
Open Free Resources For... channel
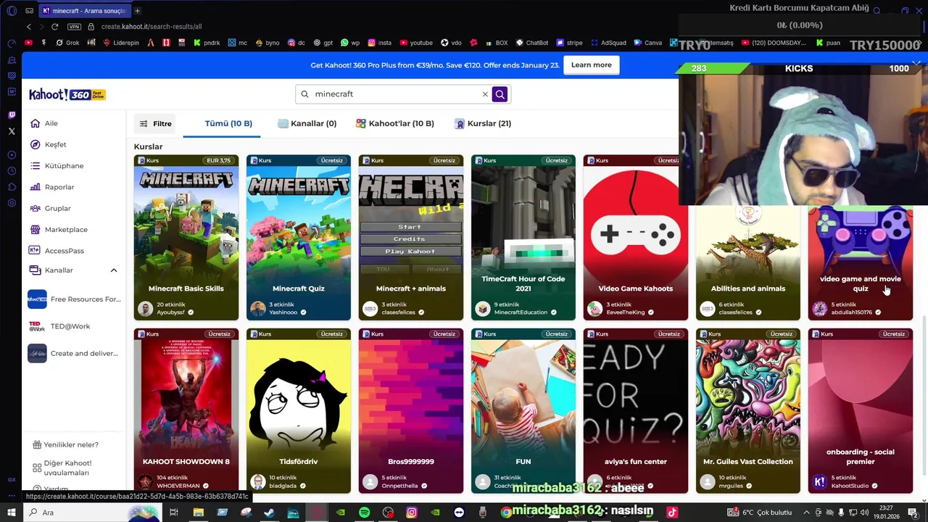tap(74, 299)
